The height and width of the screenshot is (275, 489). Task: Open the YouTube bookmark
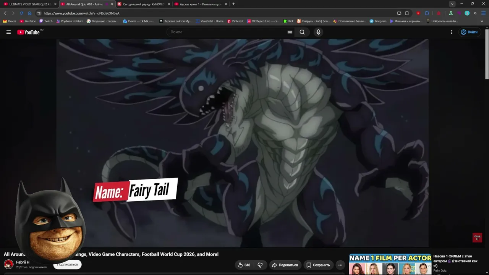coord(28,21)
